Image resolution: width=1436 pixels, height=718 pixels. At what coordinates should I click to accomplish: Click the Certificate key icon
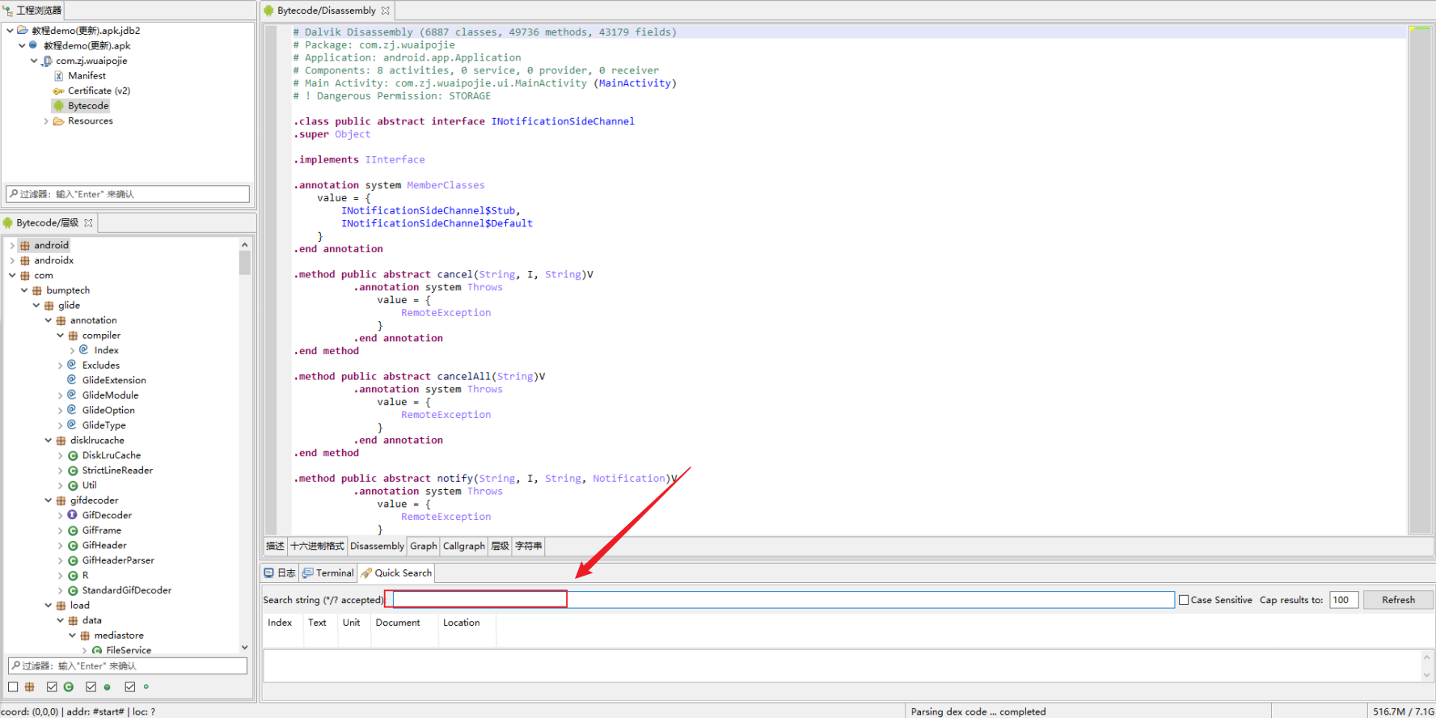click(x=59, y=91)
